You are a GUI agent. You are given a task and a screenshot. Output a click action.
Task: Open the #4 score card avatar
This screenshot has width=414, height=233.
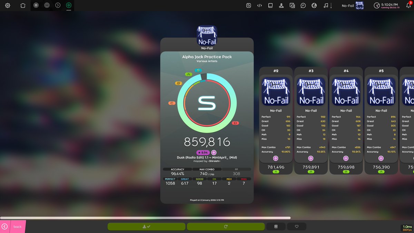pyautogui.click(x=346, y=91)
